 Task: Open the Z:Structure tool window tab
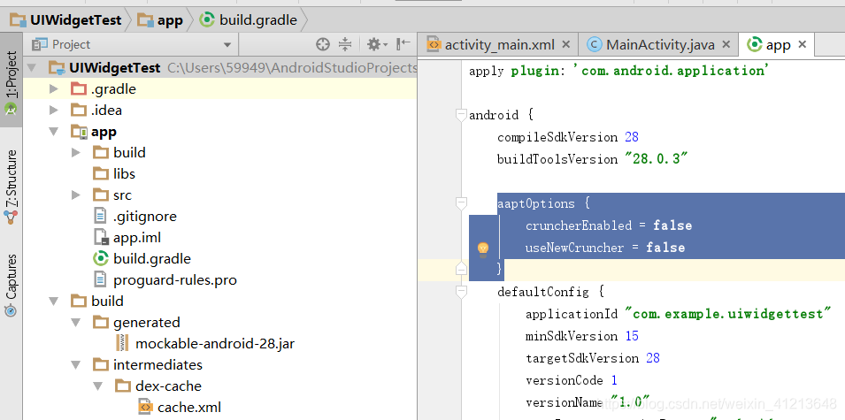pos(11,187)
